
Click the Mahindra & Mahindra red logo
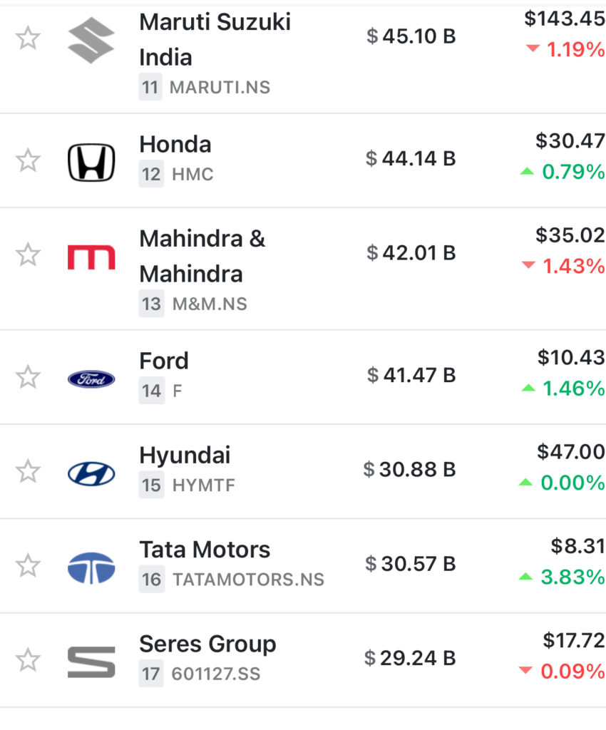91,257
